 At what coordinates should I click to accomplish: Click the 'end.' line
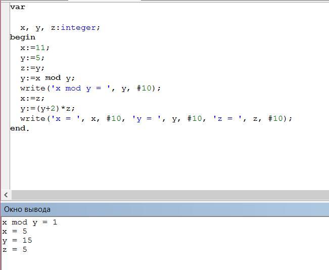[20, 128]
